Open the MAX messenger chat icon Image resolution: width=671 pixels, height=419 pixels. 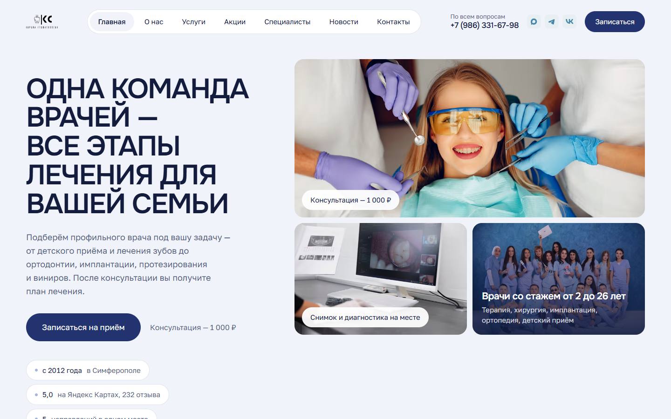click(x=534, y=21)
